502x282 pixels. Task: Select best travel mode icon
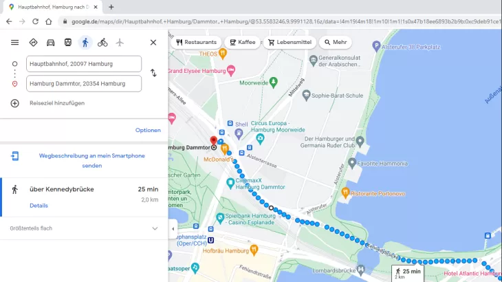(x=33, y=43)
